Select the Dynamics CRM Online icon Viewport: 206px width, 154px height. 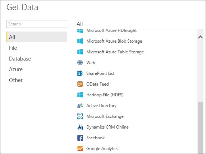[x=80, y=127]
